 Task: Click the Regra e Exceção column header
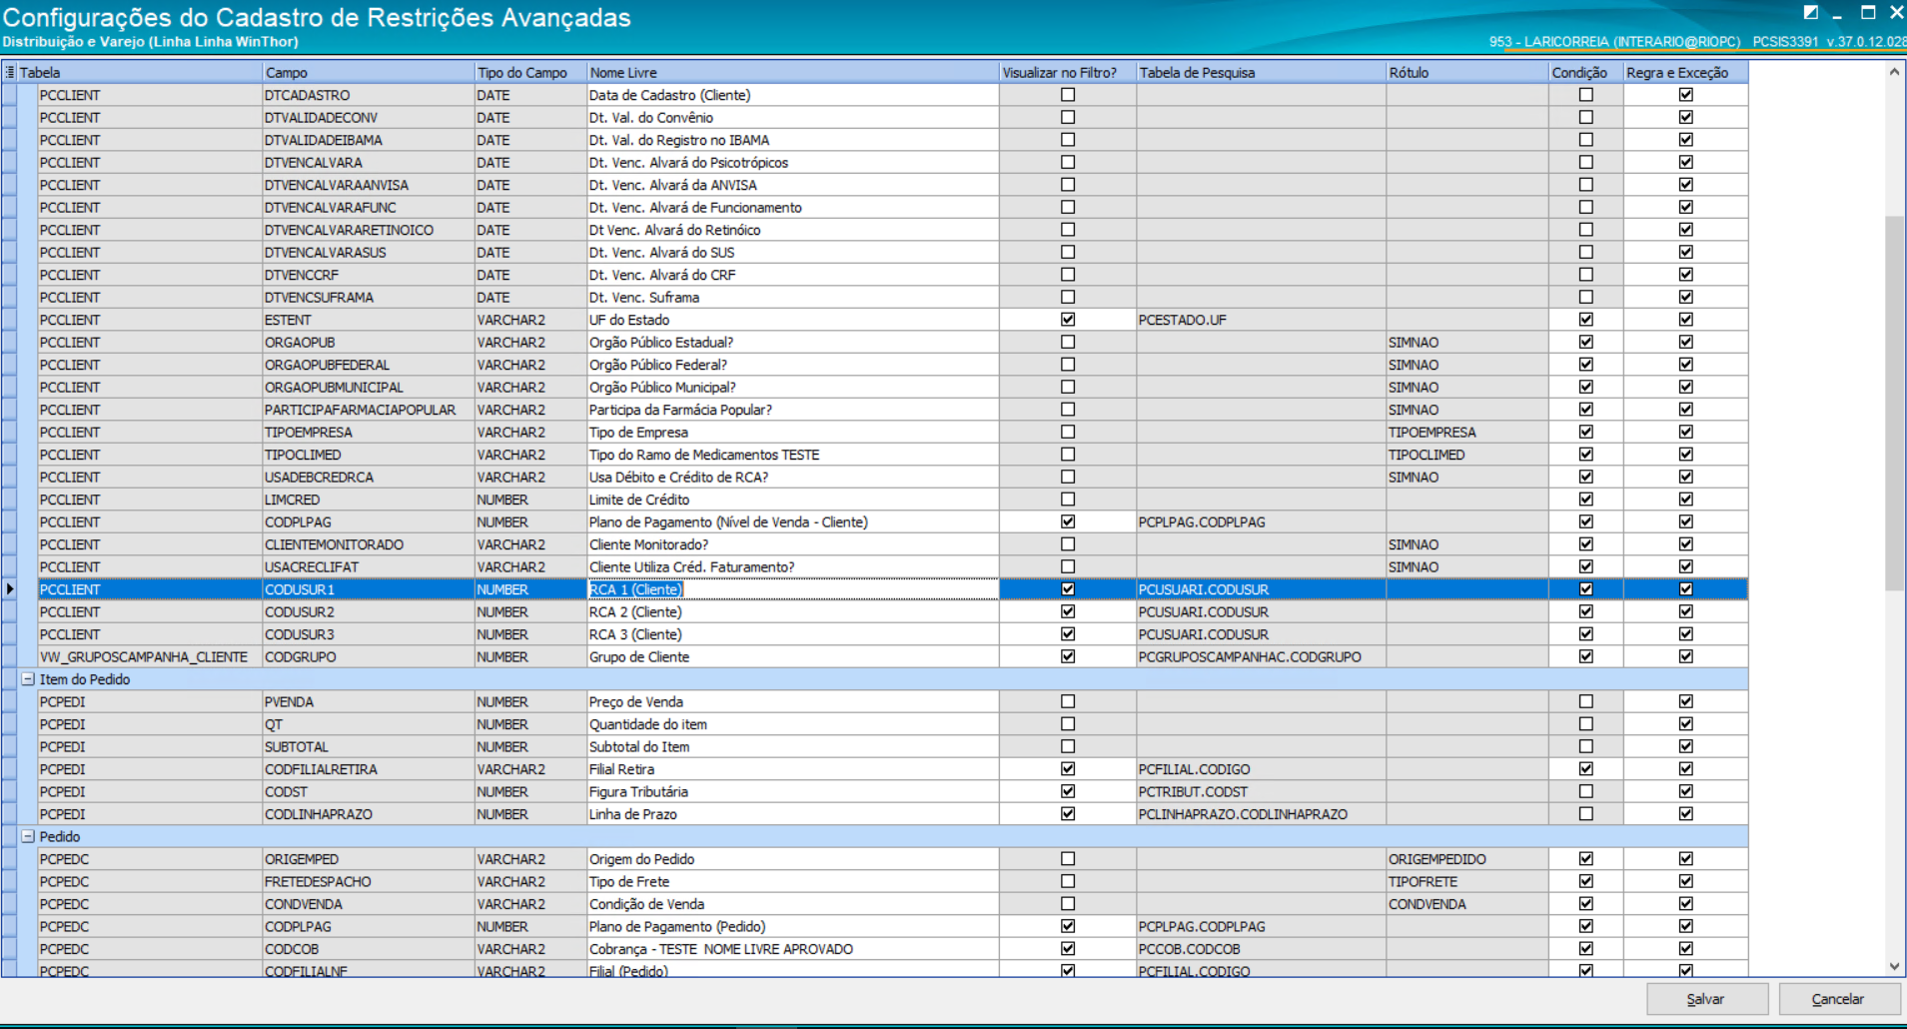click(1686, 72)
